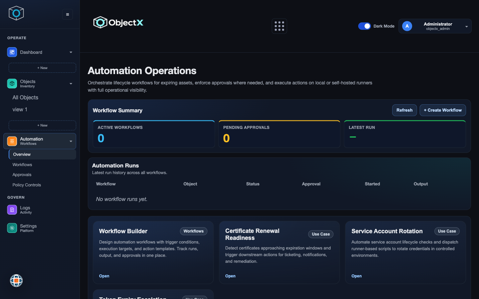Screen dimensions: 479x299
Task: Click Use Case tag on Service Account Rotation
Action: 447,231
